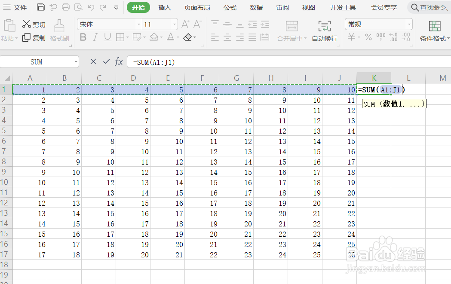Switch to the Review (审阅) tab

(x=282, y=7)
